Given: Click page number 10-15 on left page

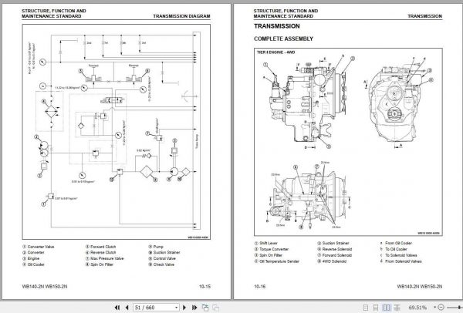Looking at the screenshot, I should (204, 286).
